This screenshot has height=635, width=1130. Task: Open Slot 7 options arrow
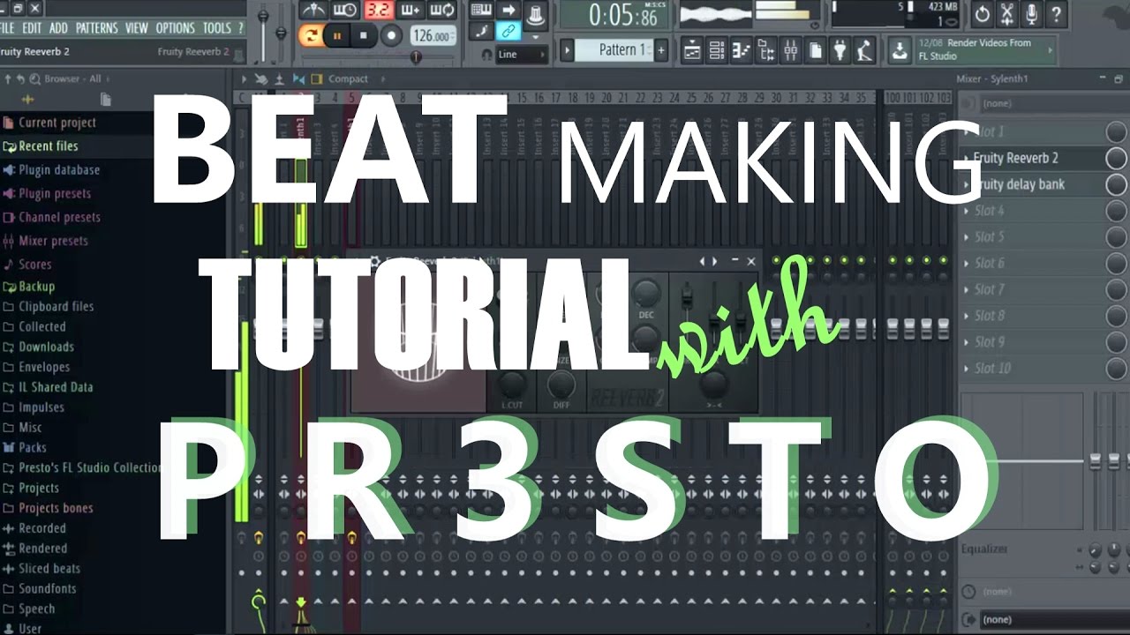(966, 289)
